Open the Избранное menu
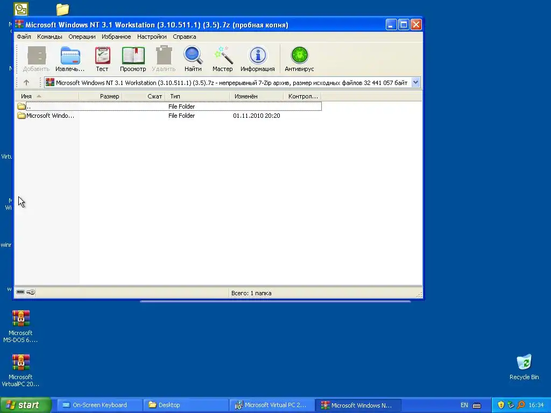 point(116,37)
